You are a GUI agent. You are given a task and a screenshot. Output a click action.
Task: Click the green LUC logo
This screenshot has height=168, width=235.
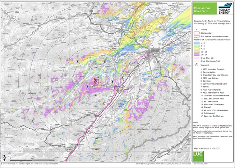(198, 156)
